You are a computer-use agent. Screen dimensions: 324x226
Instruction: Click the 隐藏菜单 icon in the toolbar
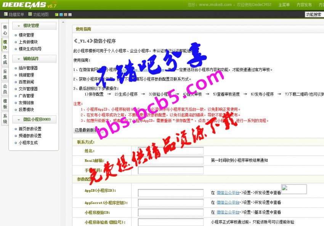click(6, 14)
